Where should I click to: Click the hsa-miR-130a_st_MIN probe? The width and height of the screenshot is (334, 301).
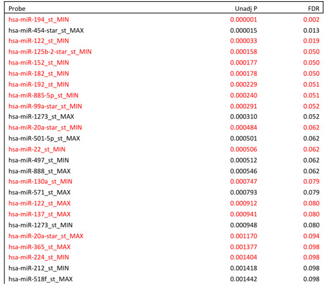[40, 181]
